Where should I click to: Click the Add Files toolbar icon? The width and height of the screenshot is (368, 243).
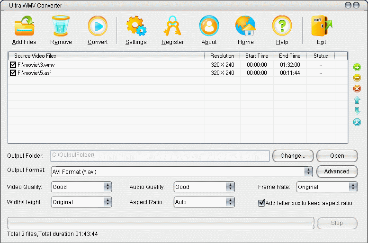24,26
